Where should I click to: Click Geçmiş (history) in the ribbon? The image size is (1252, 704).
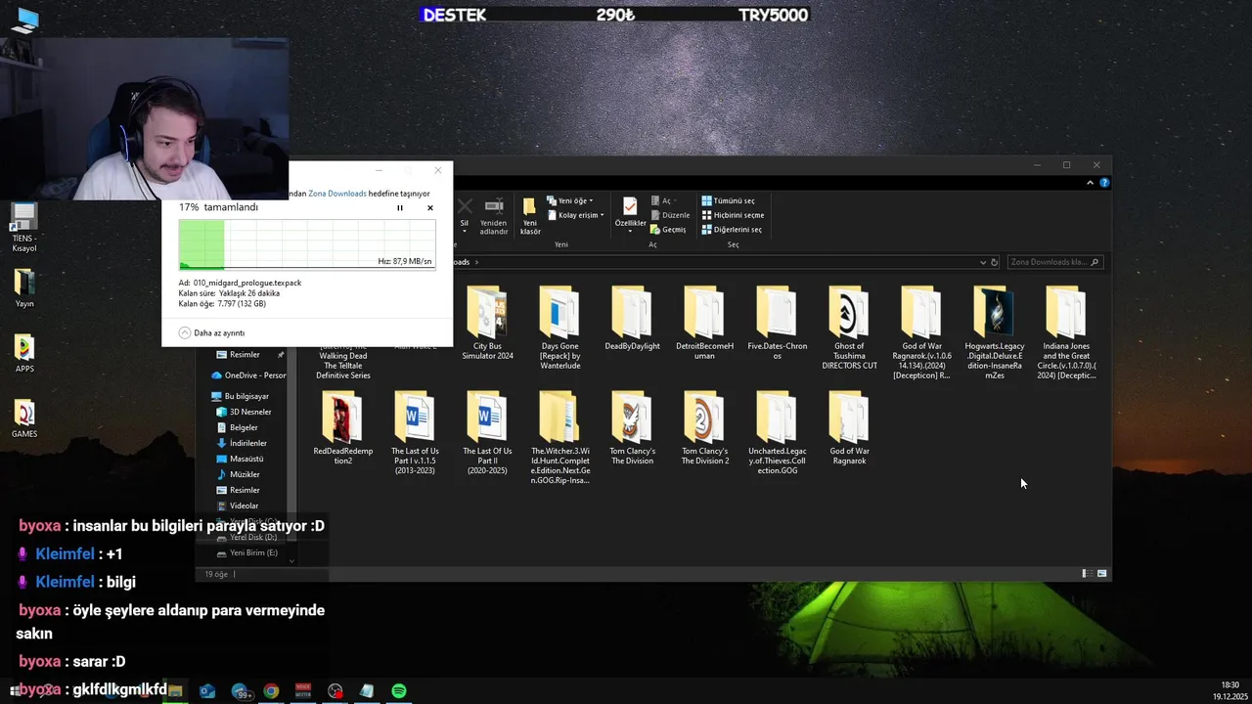pos(668,230)
